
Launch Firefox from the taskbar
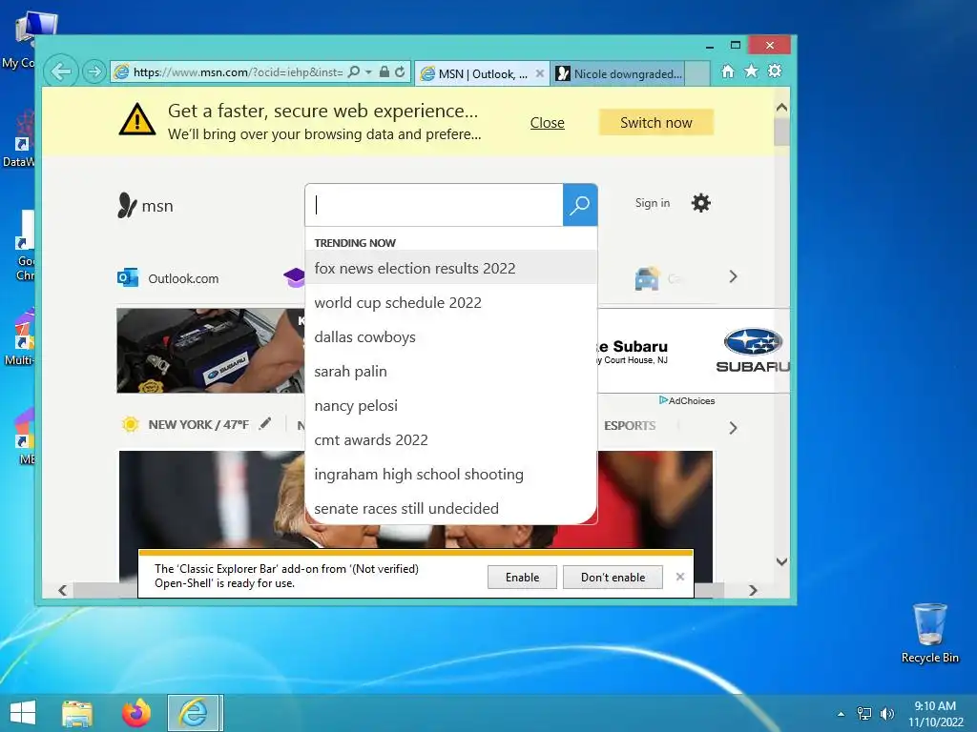[135, 713]
